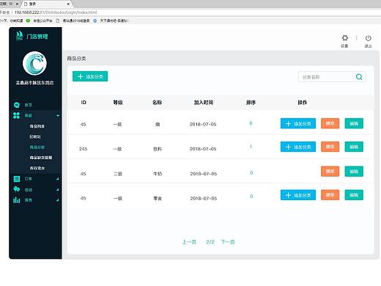Collapse the 商品 menu arrow
This screenshot has width=381, height=286.
point(58,116)
